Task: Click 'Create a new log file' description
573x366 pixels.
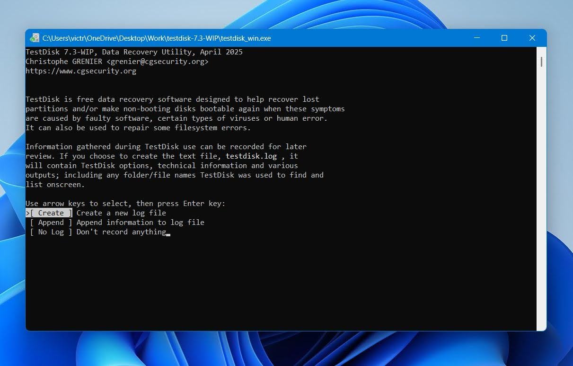Action: [121, 213]
